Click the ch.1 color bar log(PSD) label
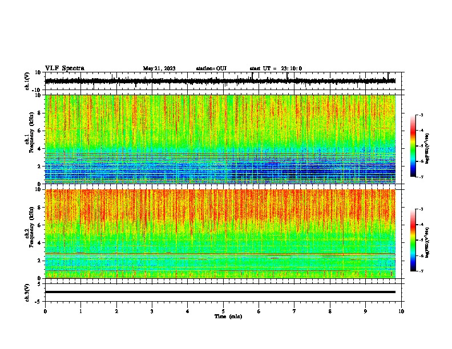Screen dimensions: 452x349 (427, 149)
